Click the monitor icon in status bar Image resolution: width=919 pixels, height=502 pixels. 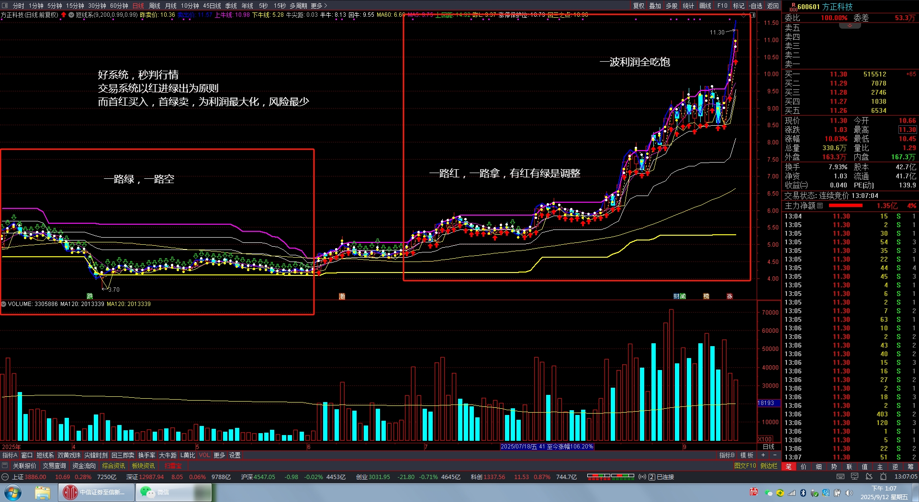tap(855, 477)
